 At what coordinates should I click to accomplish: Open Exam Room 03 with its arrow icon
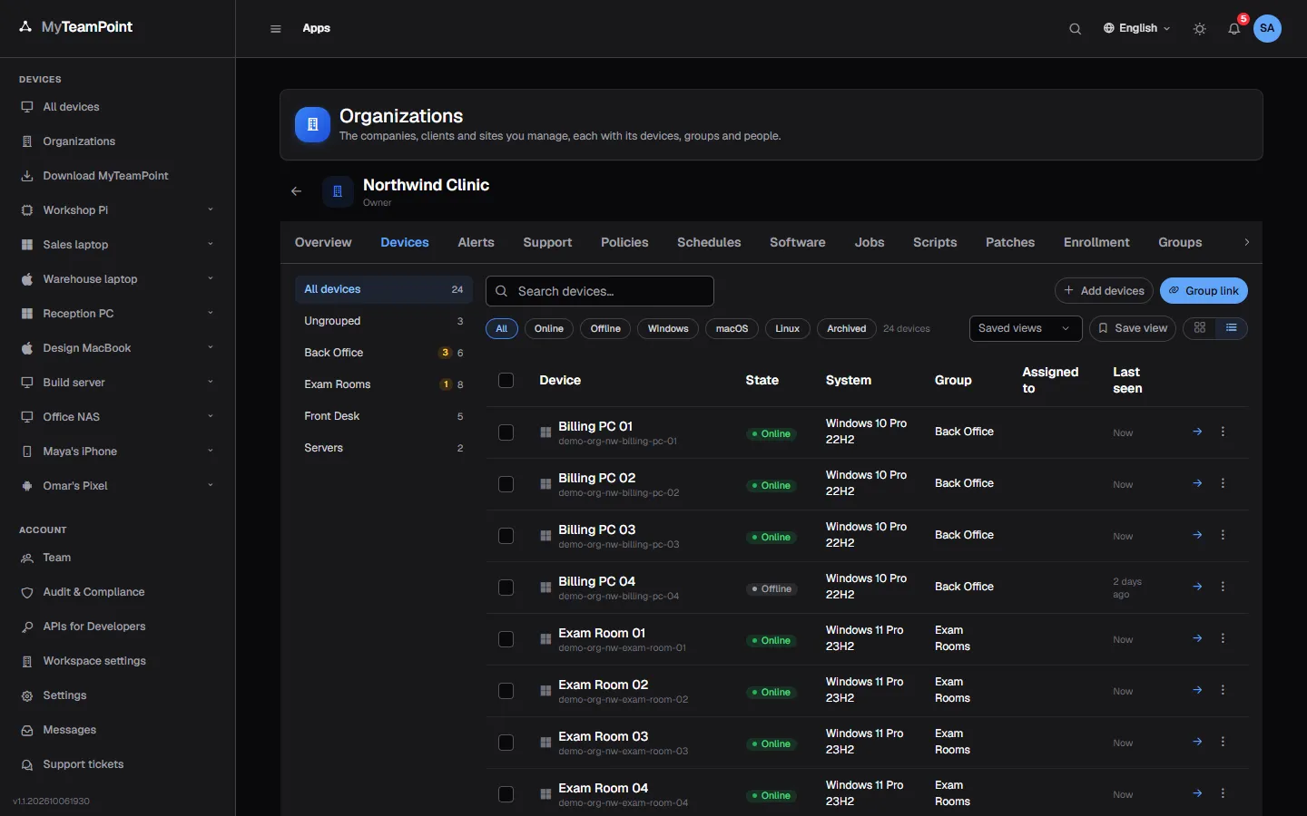tap(1197, 742)
